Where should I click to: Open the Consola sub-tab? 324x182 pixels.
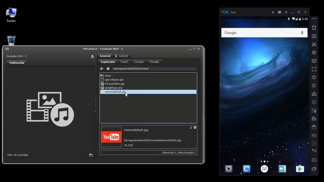pyautogui.click(x=139, y=62)
